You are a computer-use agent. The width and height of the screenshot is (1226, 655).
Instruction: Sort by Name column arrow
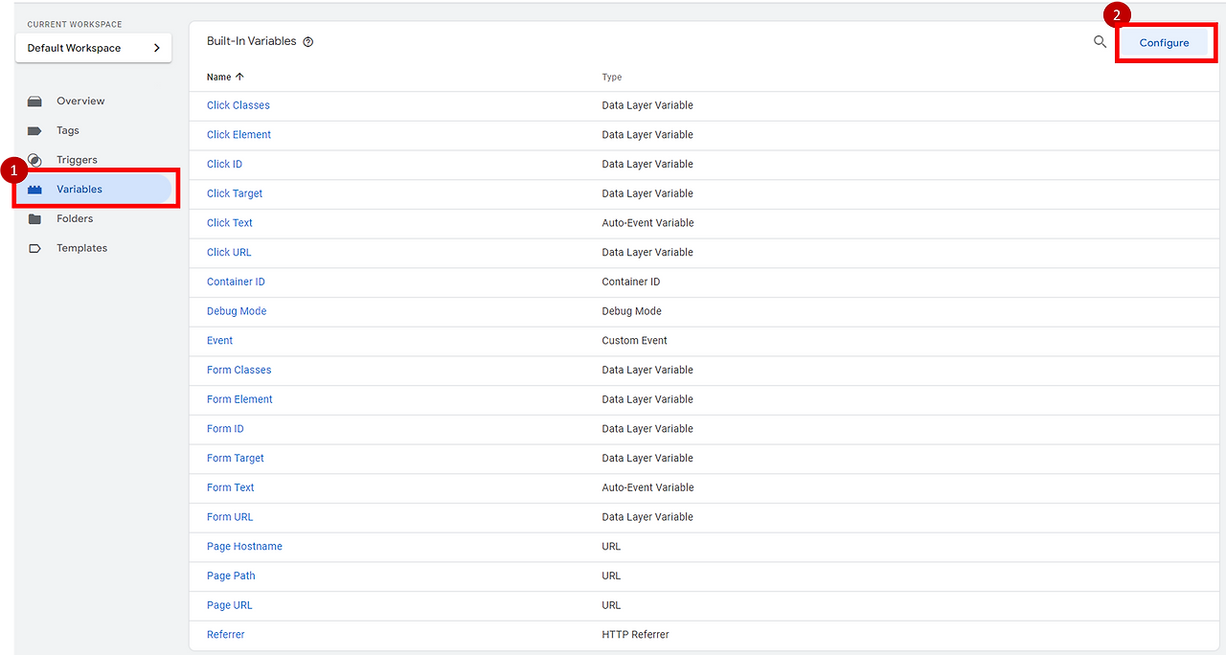coord(239,77)
